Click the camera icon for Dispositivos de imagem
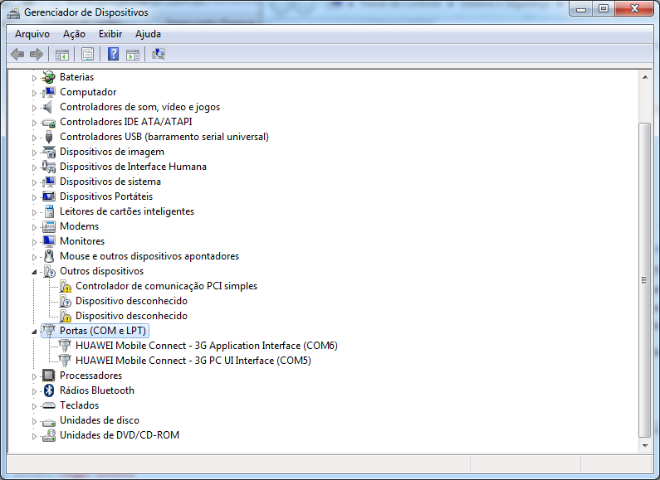The width and height of the screenshot is (660, 480). point(49,152)
